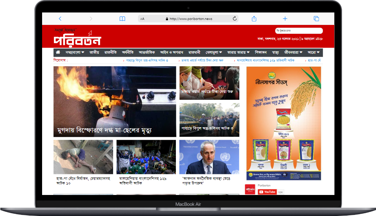Click inside the header search input field
The height and width of the screenshot is (216, 376).
coord(300,31)
